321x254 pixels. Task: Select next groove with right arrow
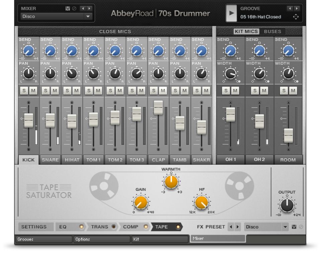pos(296,9)
